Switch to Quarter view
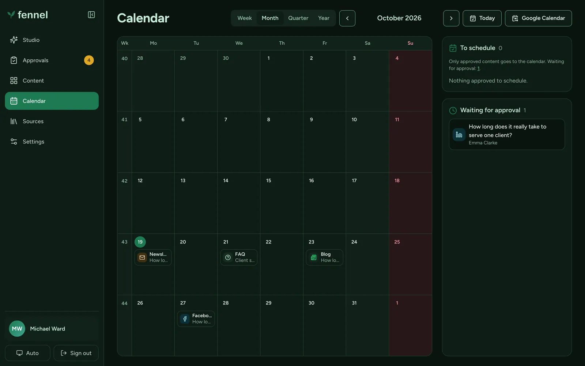Screen dimensions: 585x366 tap(298, 18)
